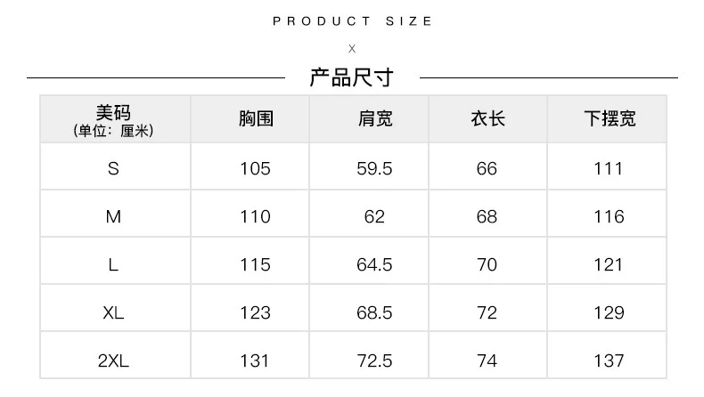Click chest value 123 for XL
The image size is (704, 397).
(255, 312)
